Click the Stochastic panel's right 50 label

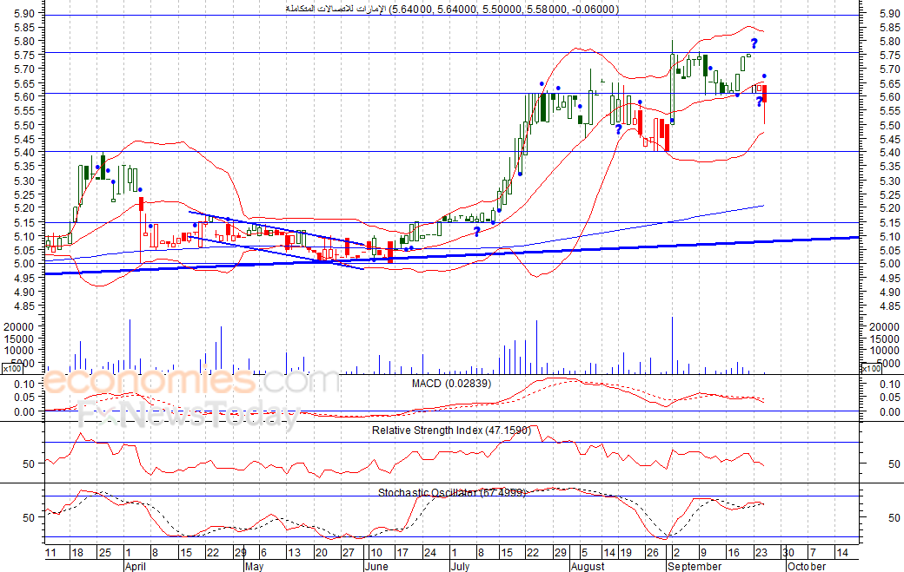coord(894,517)
